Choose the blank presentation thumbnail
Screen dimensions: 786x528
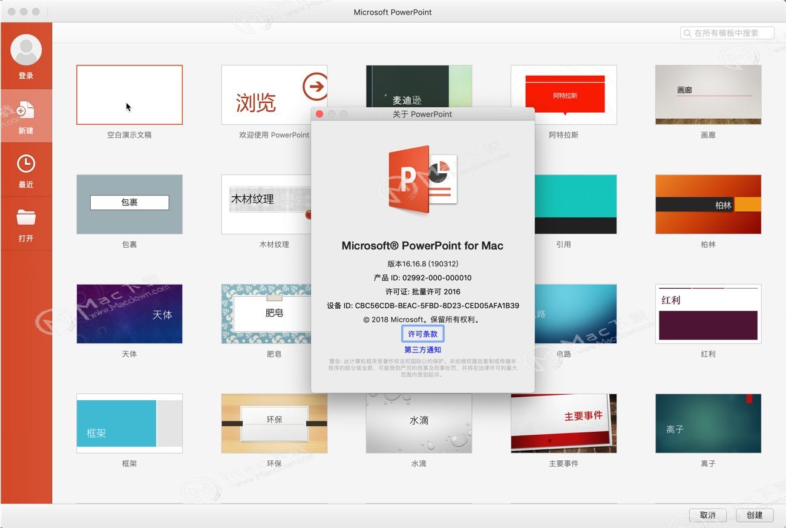pos(129,94)
